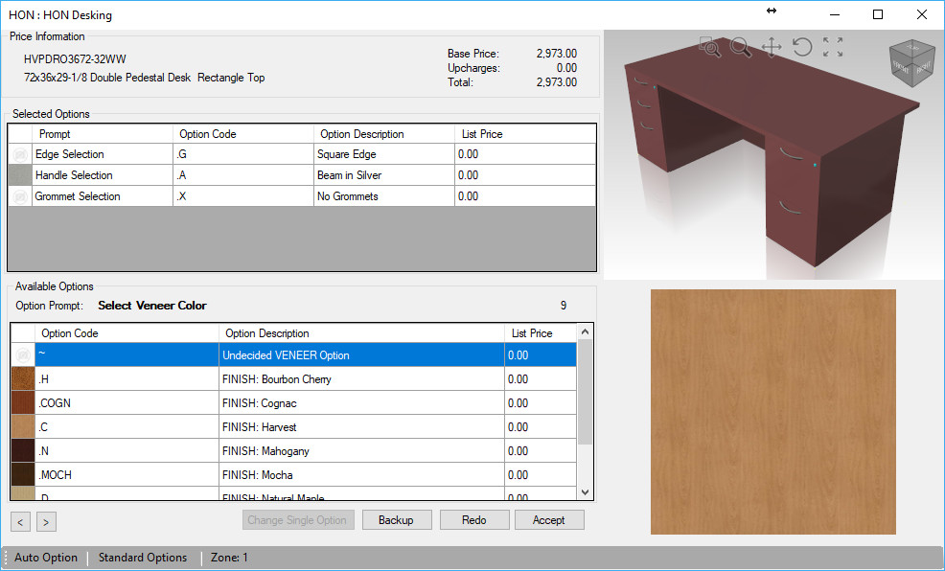Click the large wood grain finish preview
945x571 pixels.
tap(773, 412)
